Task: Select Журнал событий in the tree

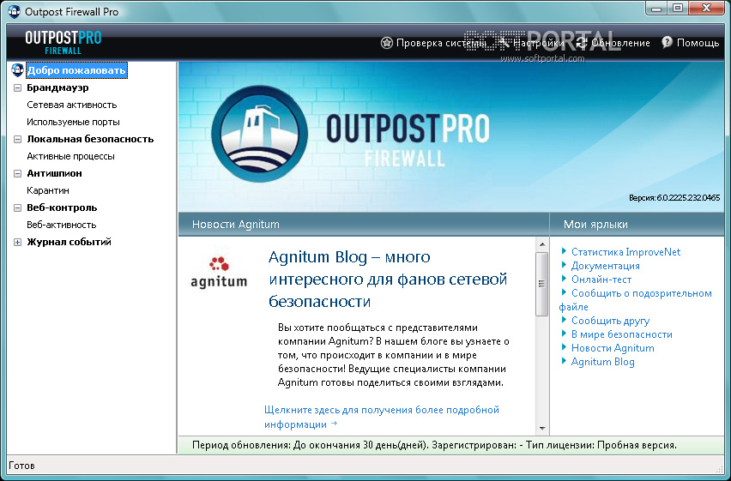Action: [x=69, y=242]
